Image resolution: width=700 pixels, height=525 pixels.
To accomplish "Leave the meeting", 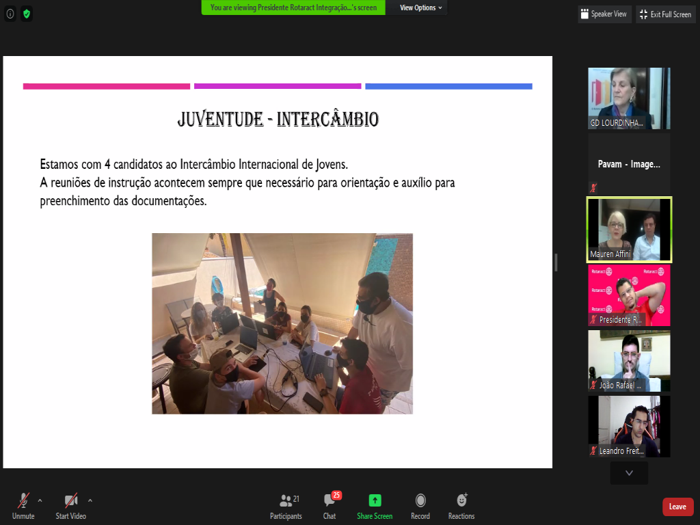I will [x=677, y=507].
